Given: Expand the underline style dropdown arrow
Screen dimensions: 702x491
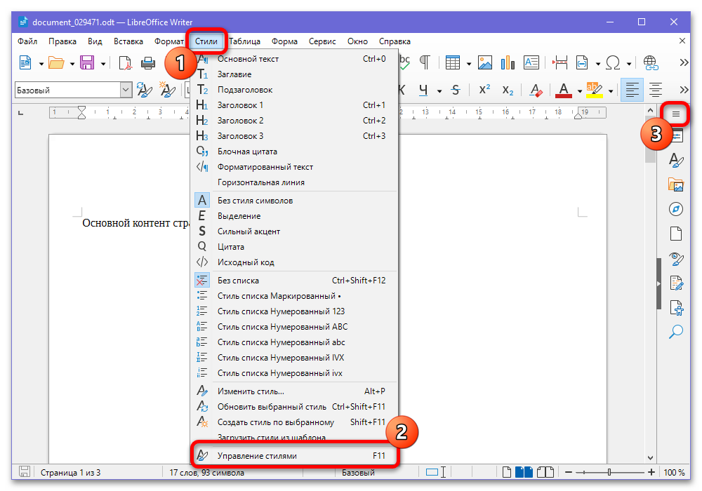Looking at the screenshot, I should pos(439,90).
